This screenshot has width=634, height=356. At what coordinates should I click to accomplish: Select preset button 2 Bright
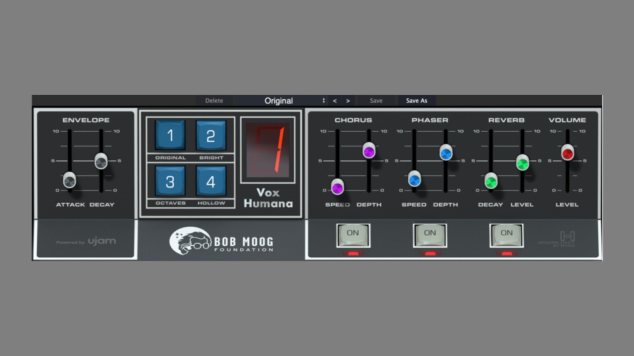210,135
